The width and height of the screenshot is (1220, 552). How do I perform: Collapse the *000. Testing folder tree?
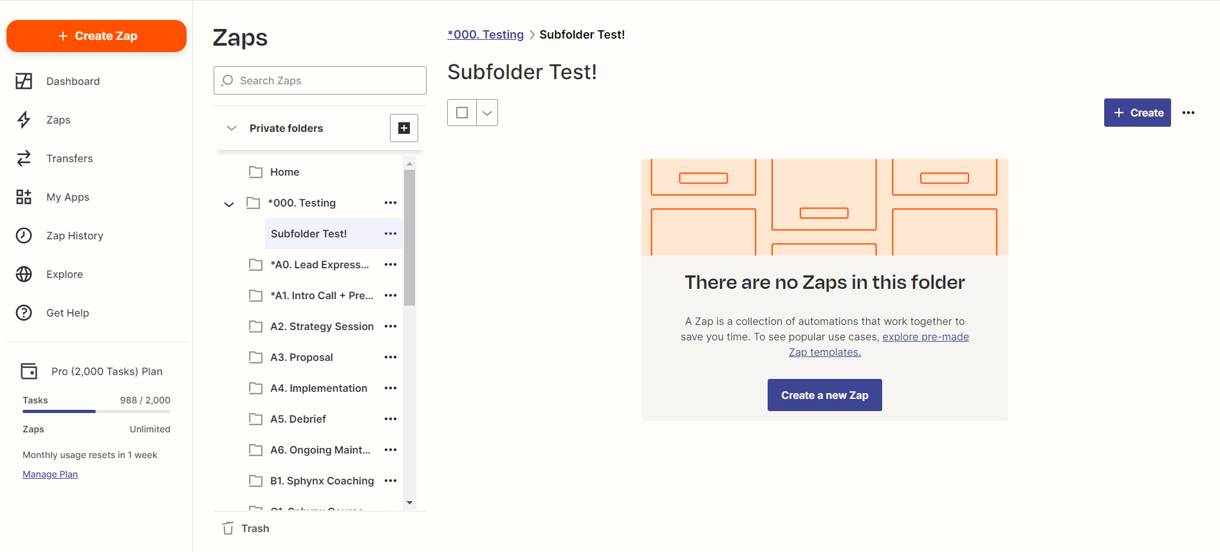(x=229, y=204)
